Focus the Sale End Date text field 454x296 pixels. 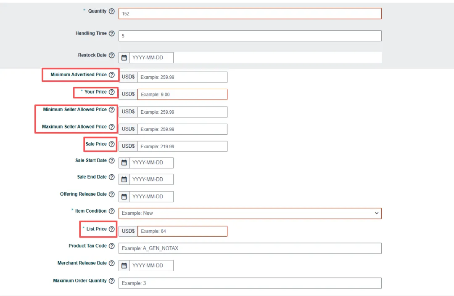[x=151, y=179]
